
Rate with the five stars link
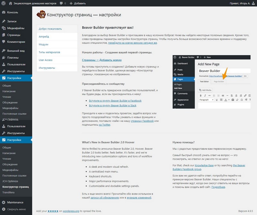pos(53,211)
